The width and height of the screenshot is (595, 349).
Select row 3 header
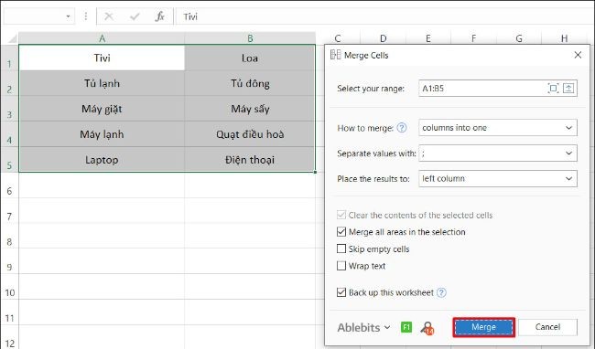(9, 109)
